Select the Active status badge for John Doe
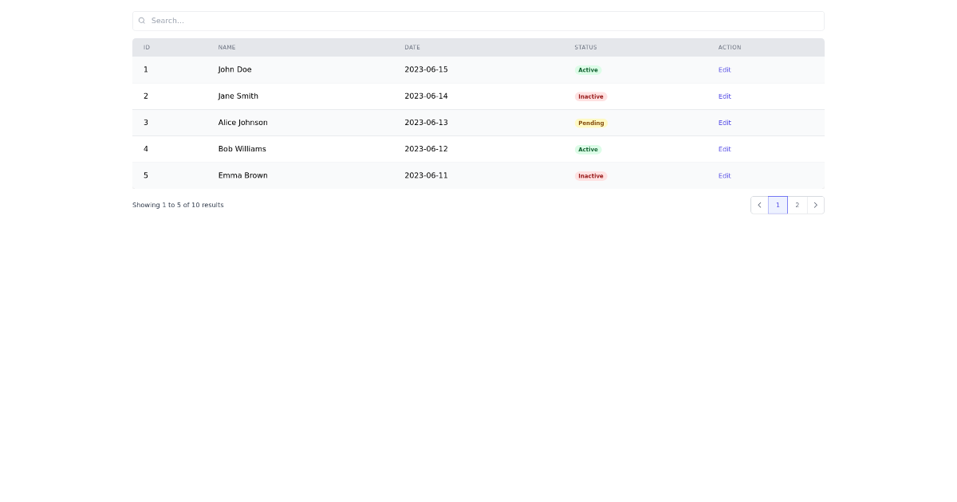957x502 pixels. (x=588, y=69)
